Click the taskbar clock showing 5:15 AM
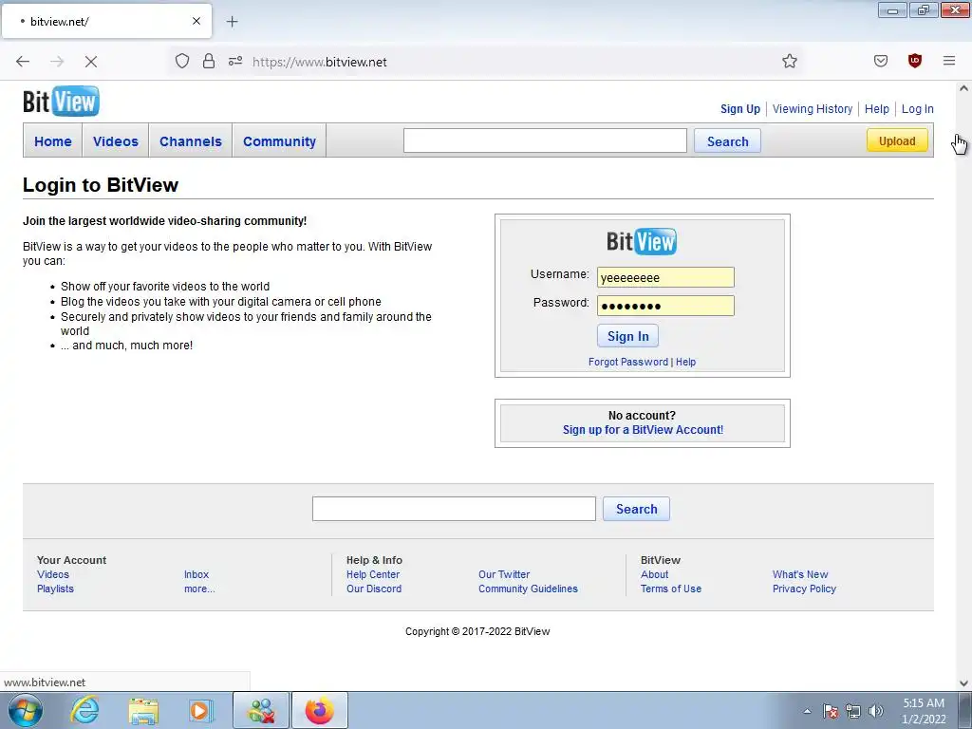Screen dimensions: 972x729 [x=924, y=711]
